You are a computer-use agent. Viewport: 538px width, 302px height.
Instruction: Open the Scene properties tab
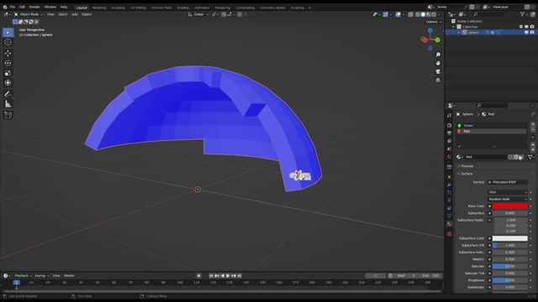(449, 149)
